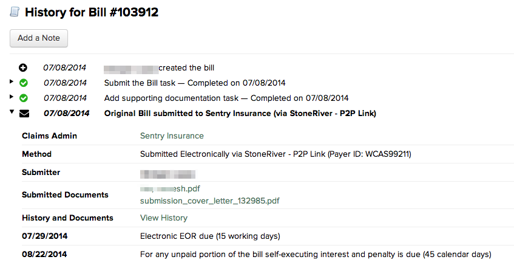Expand the Add supporting documentation task row
The width and height of the screenshot is (514, 268).
click(12, 97)
